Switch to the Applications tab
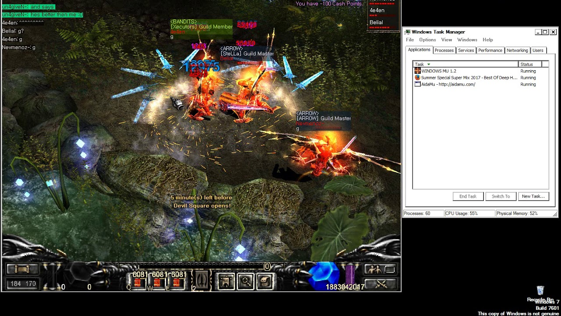561x316 pixels. tap(419, 50)
